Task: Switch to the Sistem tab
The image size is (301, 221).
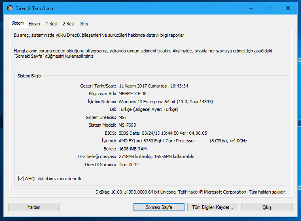Action: click(17, 23)
